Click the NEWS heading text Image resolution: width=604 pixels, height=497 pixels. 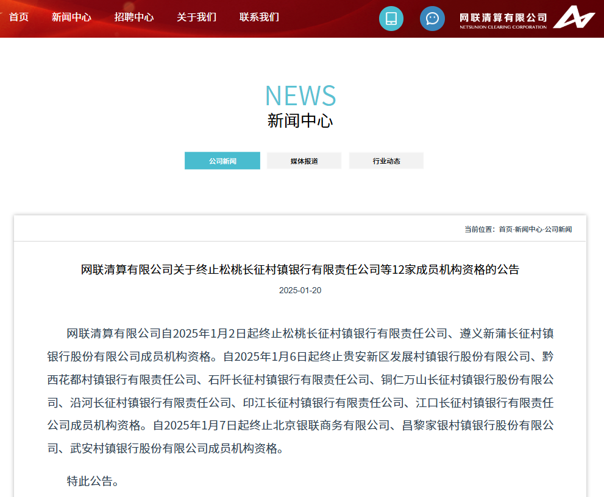point(300,96)
